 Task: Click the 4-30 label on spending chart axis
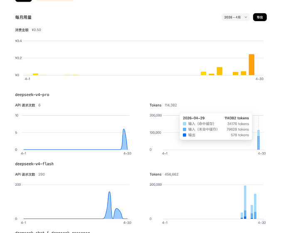pyautogui.click(x=259, y=79)
